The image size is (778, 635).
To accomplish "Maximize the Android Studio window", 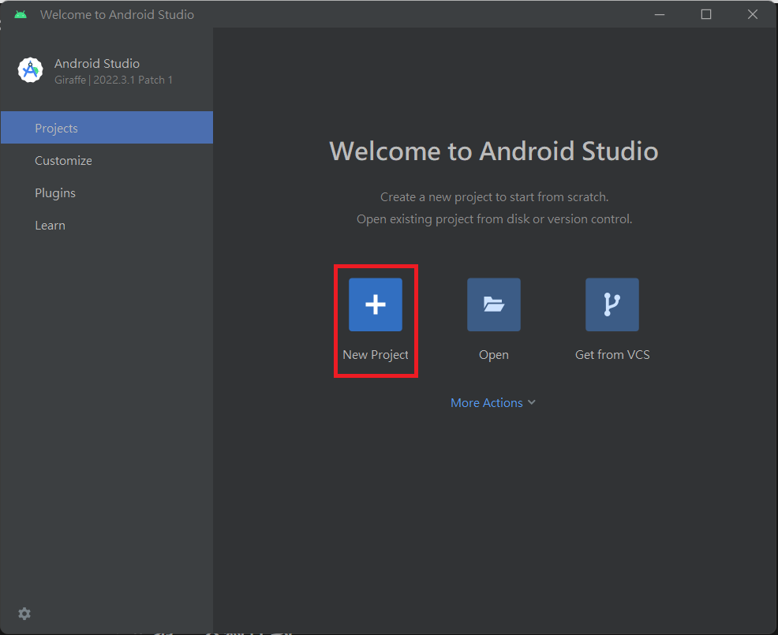I will pyautogui.click(x=706, y=14).
